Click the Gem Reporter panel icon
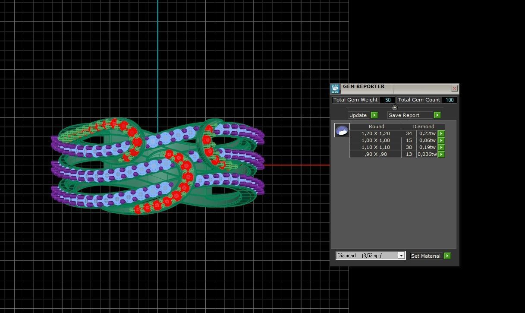This screenshot has height=313, width=525. click(335, 89)
